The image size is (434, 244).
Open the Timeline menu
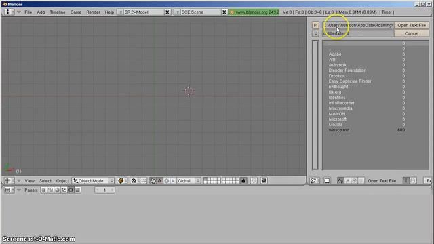pos(57,12)
